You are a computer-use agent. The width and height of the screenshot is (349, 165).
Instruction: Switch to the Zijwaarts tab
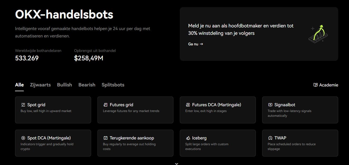pyautogui.click(x=40, y=85)
